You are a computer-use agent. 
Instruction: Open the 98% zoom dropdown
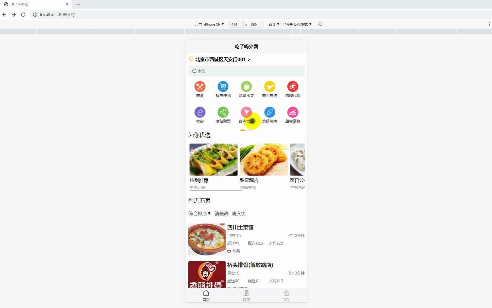[274, 24]
